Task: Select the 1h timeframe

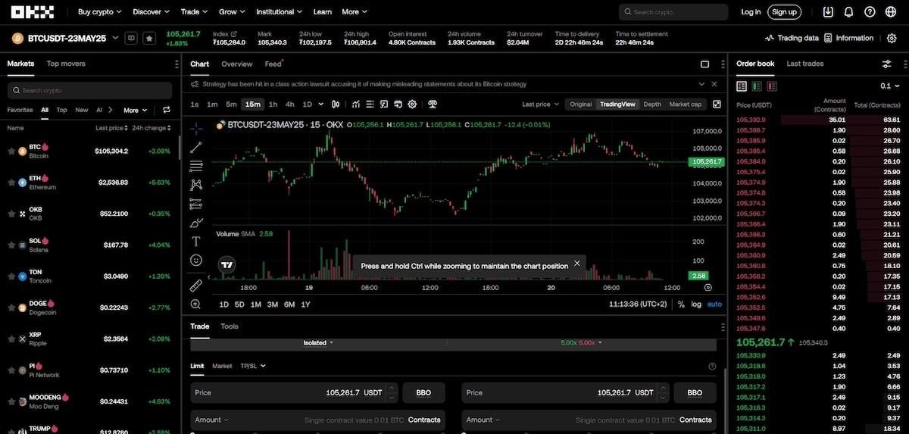Action: tap(273, 104)
